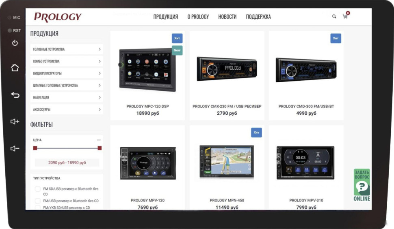Image resolution: width=394 pixels, height=229 pixels.
Task: Enable FM/USB ресивер с Bluetooth без CD filter
Action: coord(38,201)
